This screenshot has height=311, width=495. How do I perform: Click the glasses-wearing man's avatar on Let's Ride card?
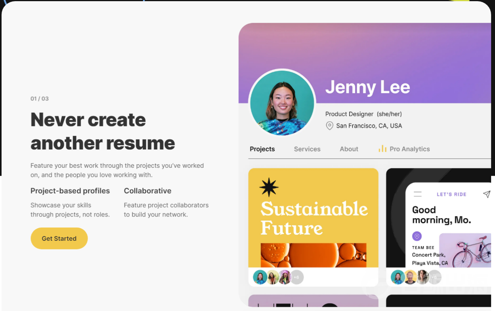[410, 277]
